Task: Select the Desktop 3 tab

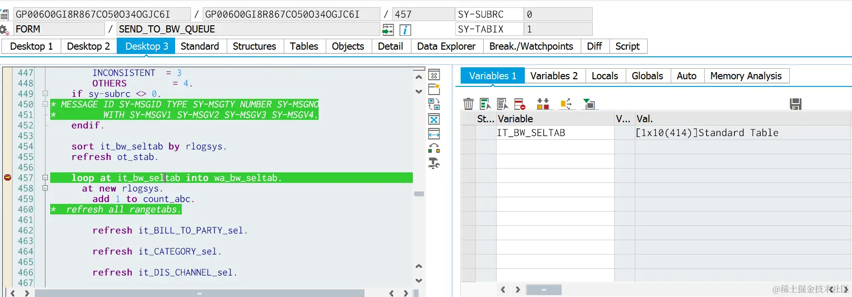Action: coord(146,46)
